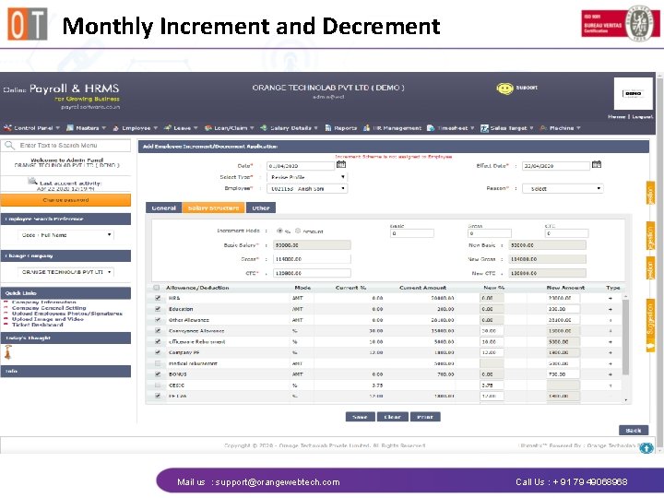Toggle the Education allowance checkbox

[x=158, y=309]
